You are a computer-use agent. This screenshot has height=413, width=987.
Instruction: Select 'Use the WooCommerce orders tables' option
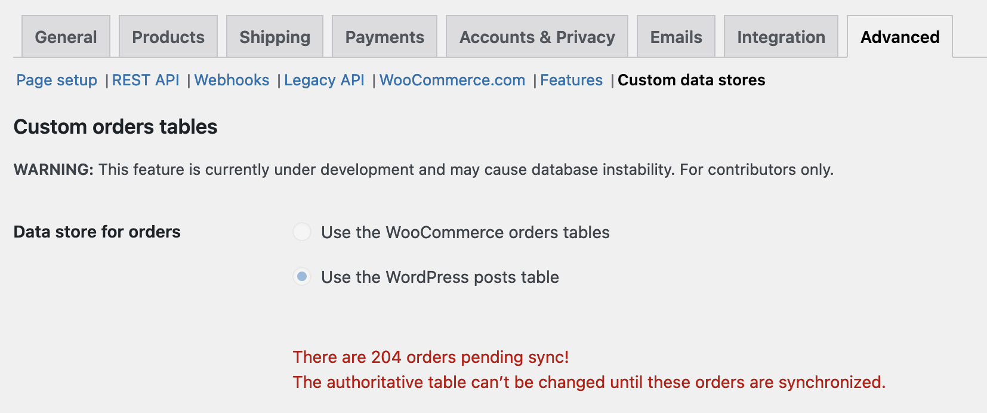(x=465, y=233)
